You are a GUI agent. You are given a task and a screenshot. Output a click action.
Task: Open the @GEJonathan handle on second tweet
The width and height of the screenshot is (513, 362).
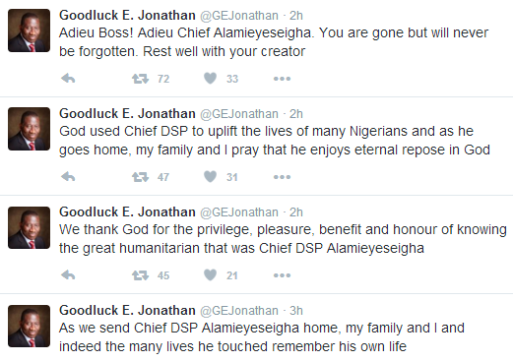point(239,114)
